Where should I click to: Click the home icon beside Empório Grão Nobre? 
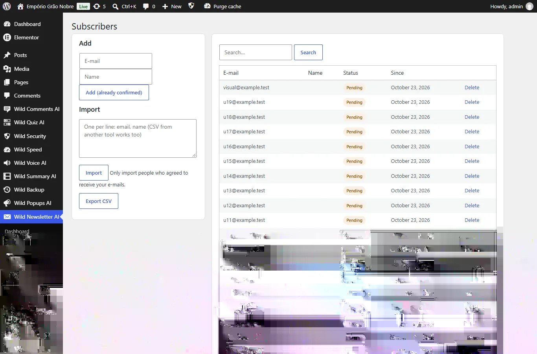click(x=20, y=6)
